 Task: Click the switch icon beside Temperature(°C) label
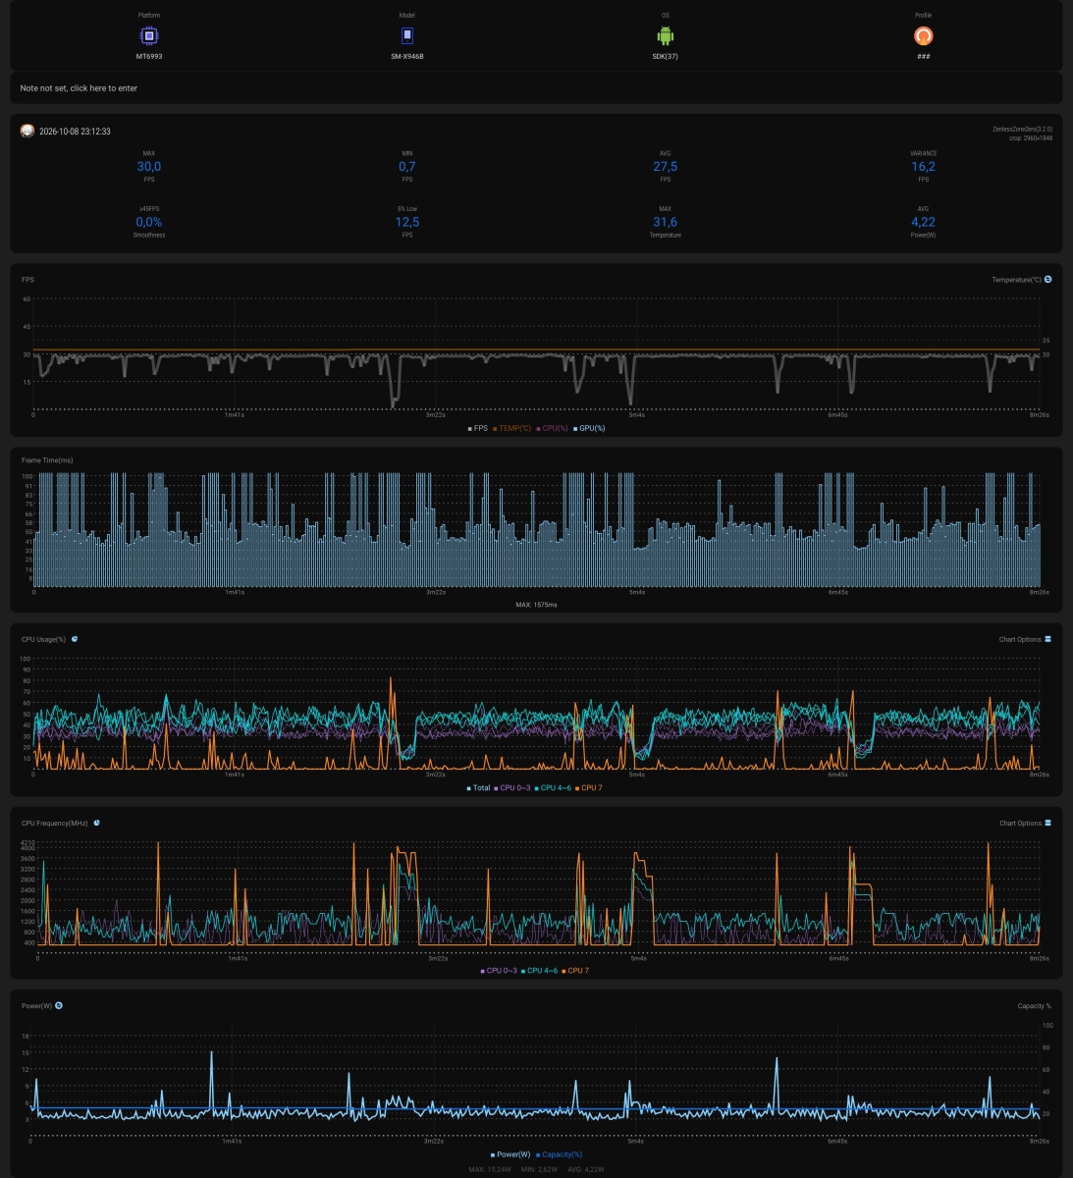point(1048,280)
